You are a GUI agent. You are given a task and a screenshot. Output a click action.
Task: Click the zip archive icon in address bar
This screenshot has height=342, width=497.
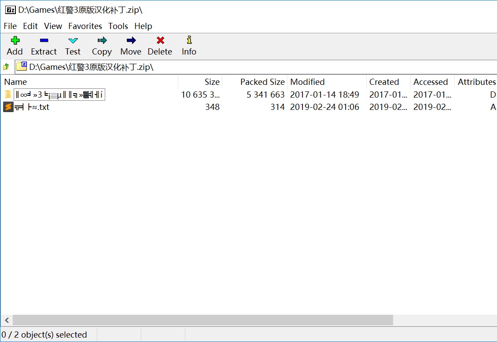point(22,66)
